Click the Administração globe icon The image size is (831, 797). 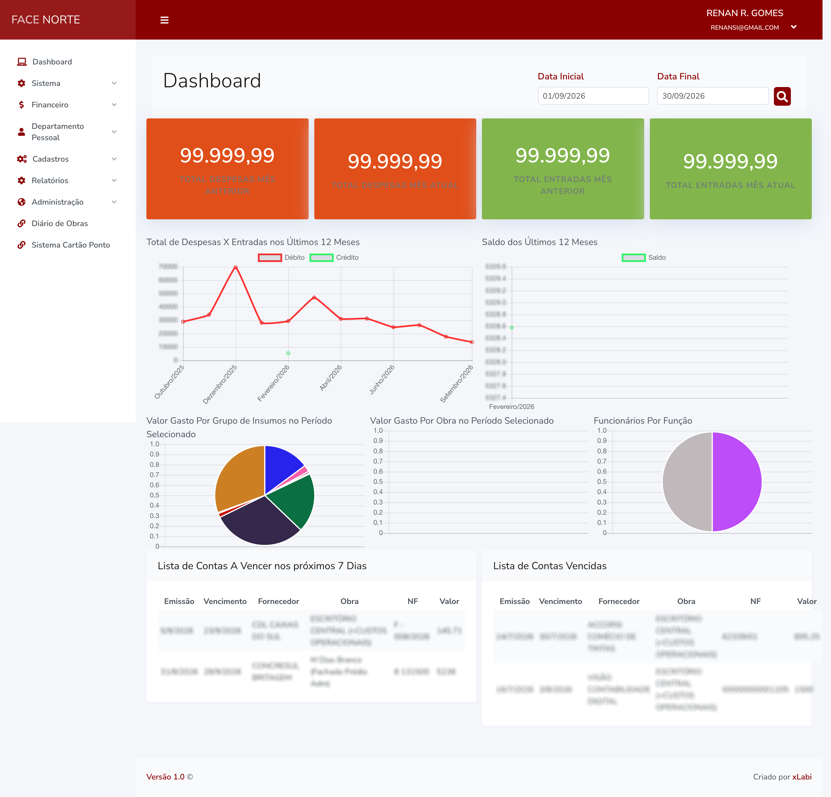pyautogui.click(x=21, y=202)
